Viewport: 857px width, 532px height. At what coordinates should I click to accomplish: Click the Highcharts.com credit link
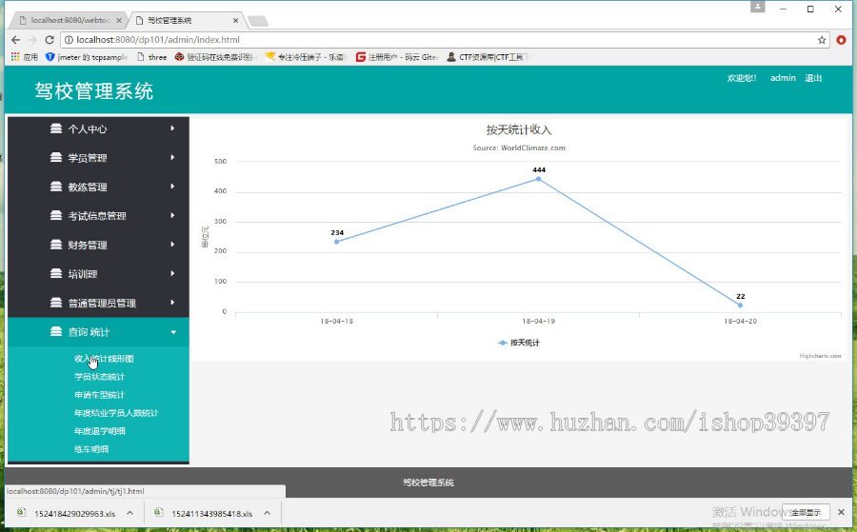820,356
